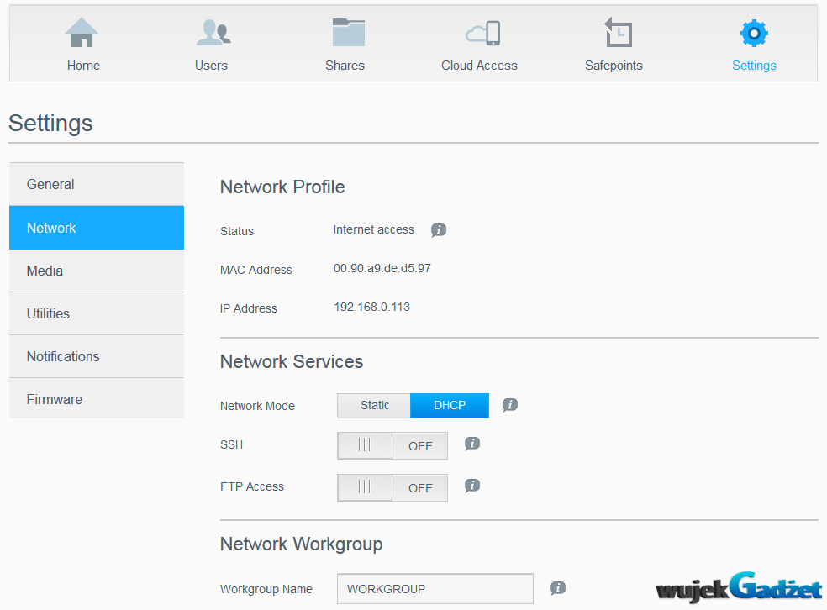
Task: Go to the Users page icon
Action: pyautogui.click(x=212, y=34)
